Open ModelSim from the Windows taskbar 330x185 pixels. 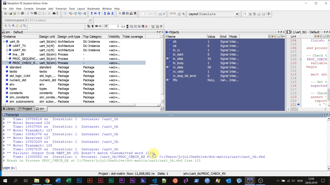250,181
